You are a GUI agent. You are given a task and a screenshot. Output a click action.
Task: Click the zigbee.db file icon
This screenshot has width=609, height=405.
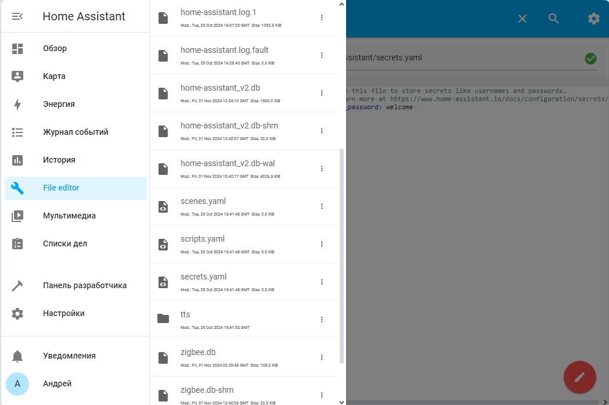coord(163,358)
